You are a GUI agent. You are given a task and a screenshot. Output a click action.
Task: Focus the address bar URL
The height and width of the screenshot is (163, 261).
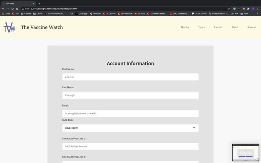click(x=54, y=9)
